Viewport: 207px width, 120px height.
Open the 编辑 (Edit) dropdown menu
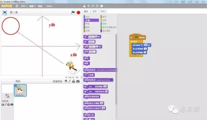click(x=32, y=6)
